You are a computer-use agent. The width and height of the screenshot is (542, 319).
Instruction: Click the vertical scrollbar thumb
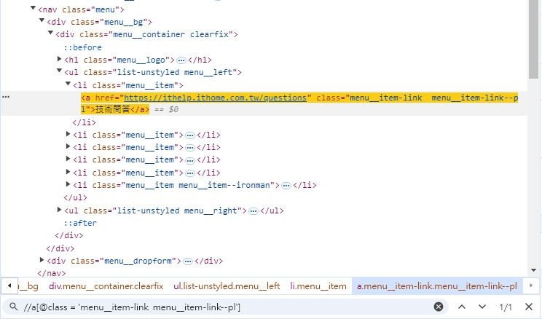pos(533,39)
